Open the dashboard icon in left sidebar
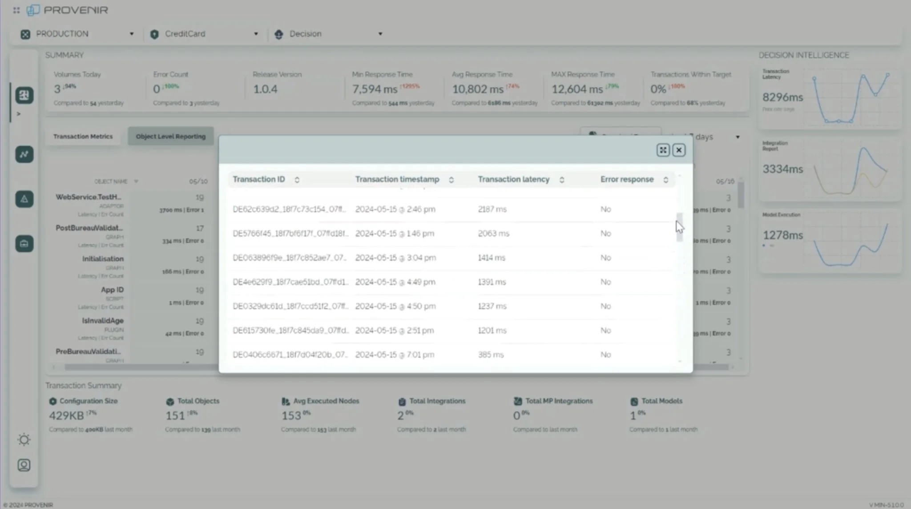 pyautogui.click(x=24, y=95)
